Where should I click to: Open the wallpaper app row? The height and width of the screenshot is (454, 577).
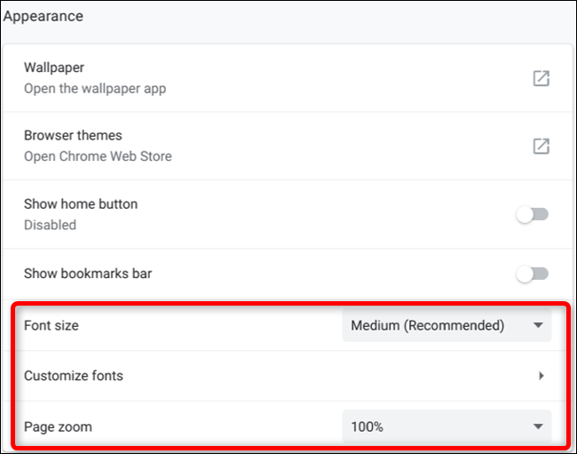(x=287, y=78)
